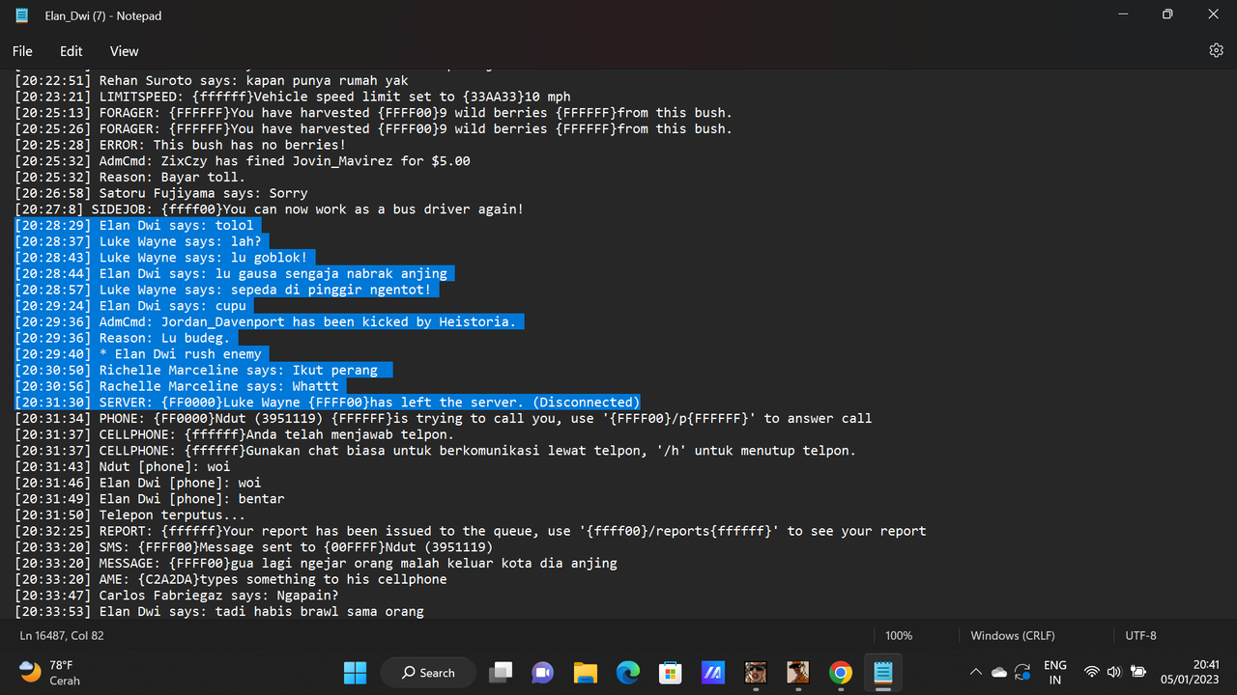Switch to second GTA character taskbar icon
Screen dimensions: 1237x695
tap(798, 672)
